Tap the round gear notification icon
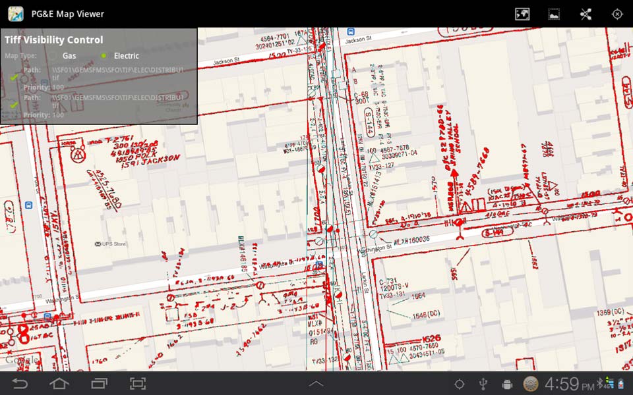 [531, 384]
